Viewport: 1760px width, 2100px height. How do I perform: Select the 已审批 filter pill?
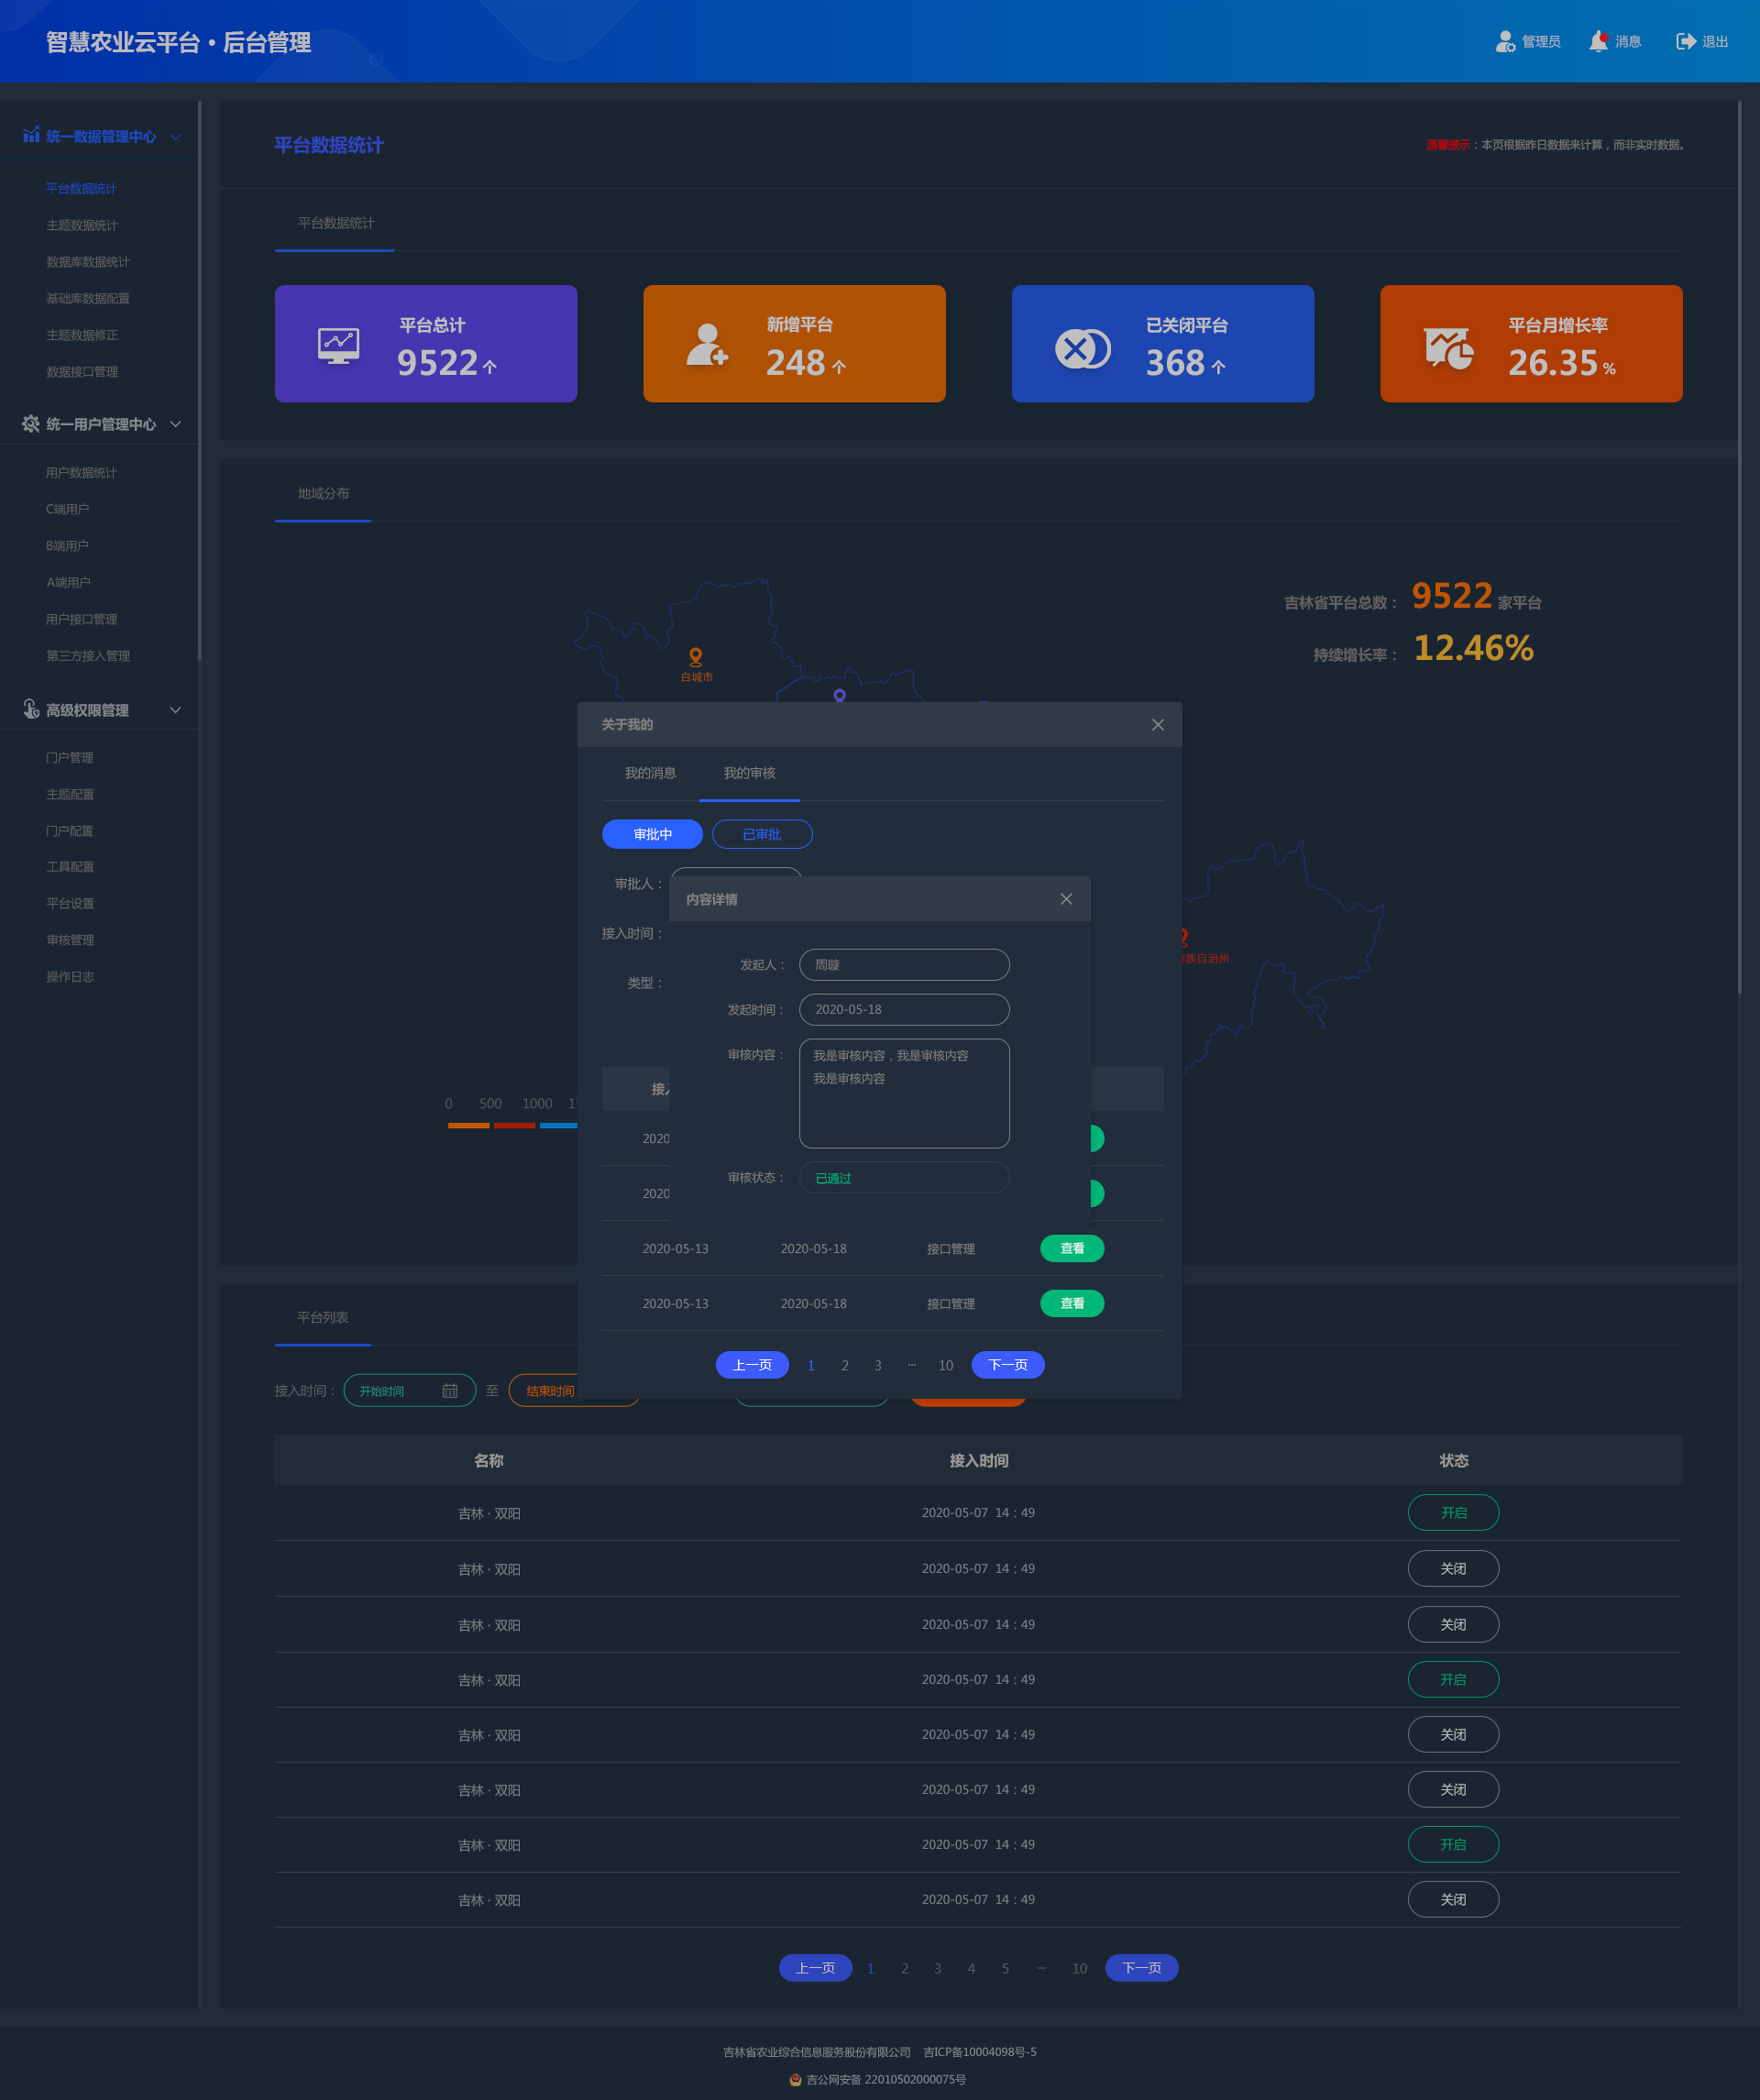761,834
